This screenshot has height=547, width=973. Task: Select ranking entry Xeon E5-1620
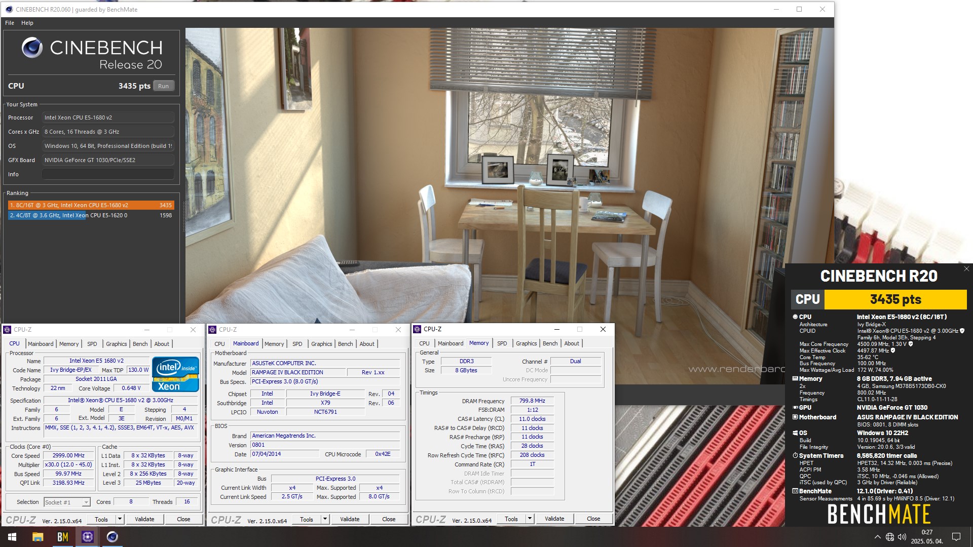coord(91,215)
